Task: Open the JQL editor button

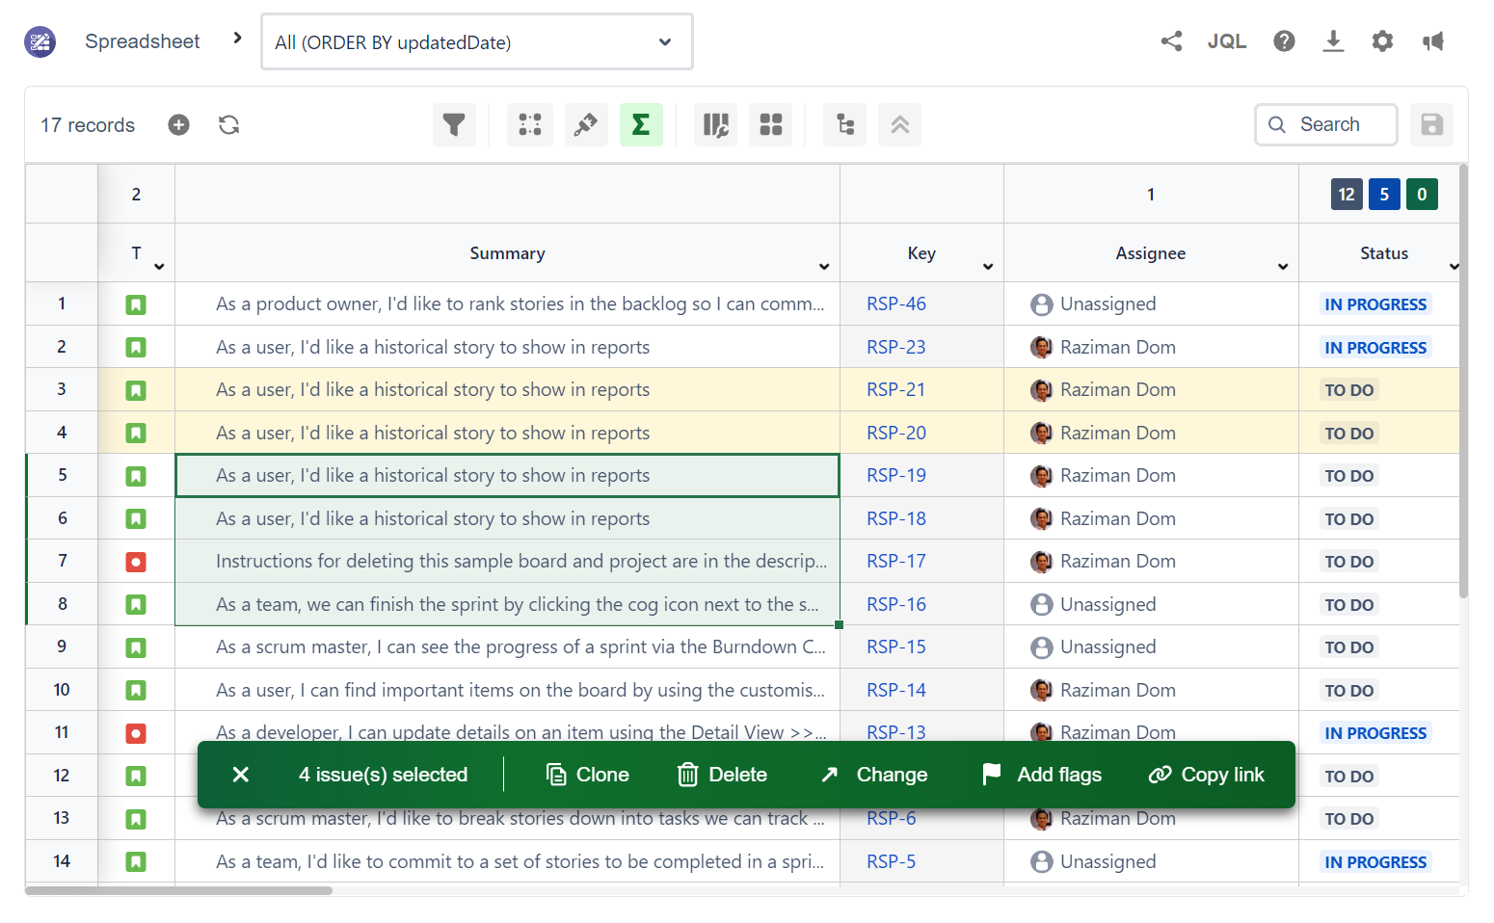Action: pyautogui.click(x=1227, y=41)
